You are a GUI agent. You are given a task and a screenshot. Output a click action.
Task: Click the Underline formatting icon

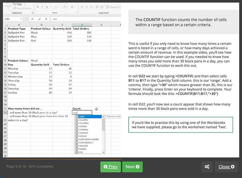(x=47, y=7)
